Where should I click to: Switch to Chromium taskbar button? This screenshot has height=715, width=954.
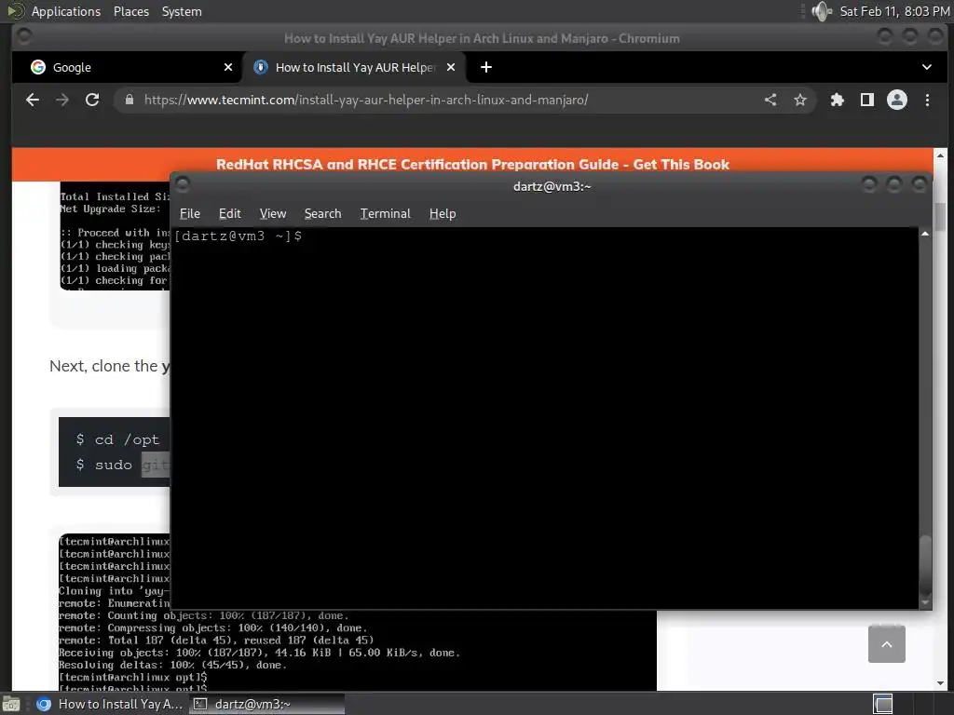(110, 704)
